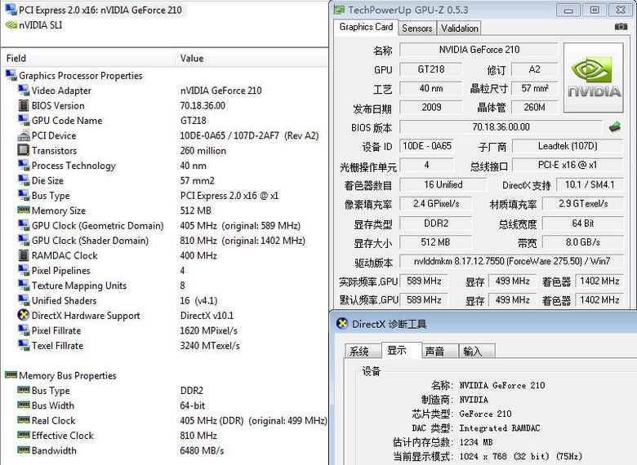
Task: Click the Graphics Processor Properties group icon
Action: [11, 75]
